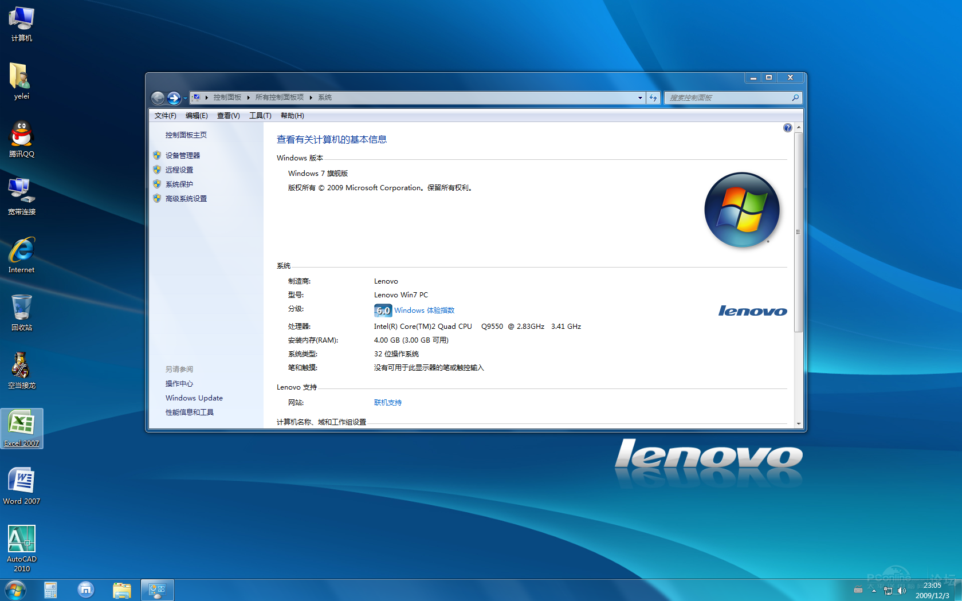Open the help question mark icon
962x601 pixels.
[x=788, y=128]
